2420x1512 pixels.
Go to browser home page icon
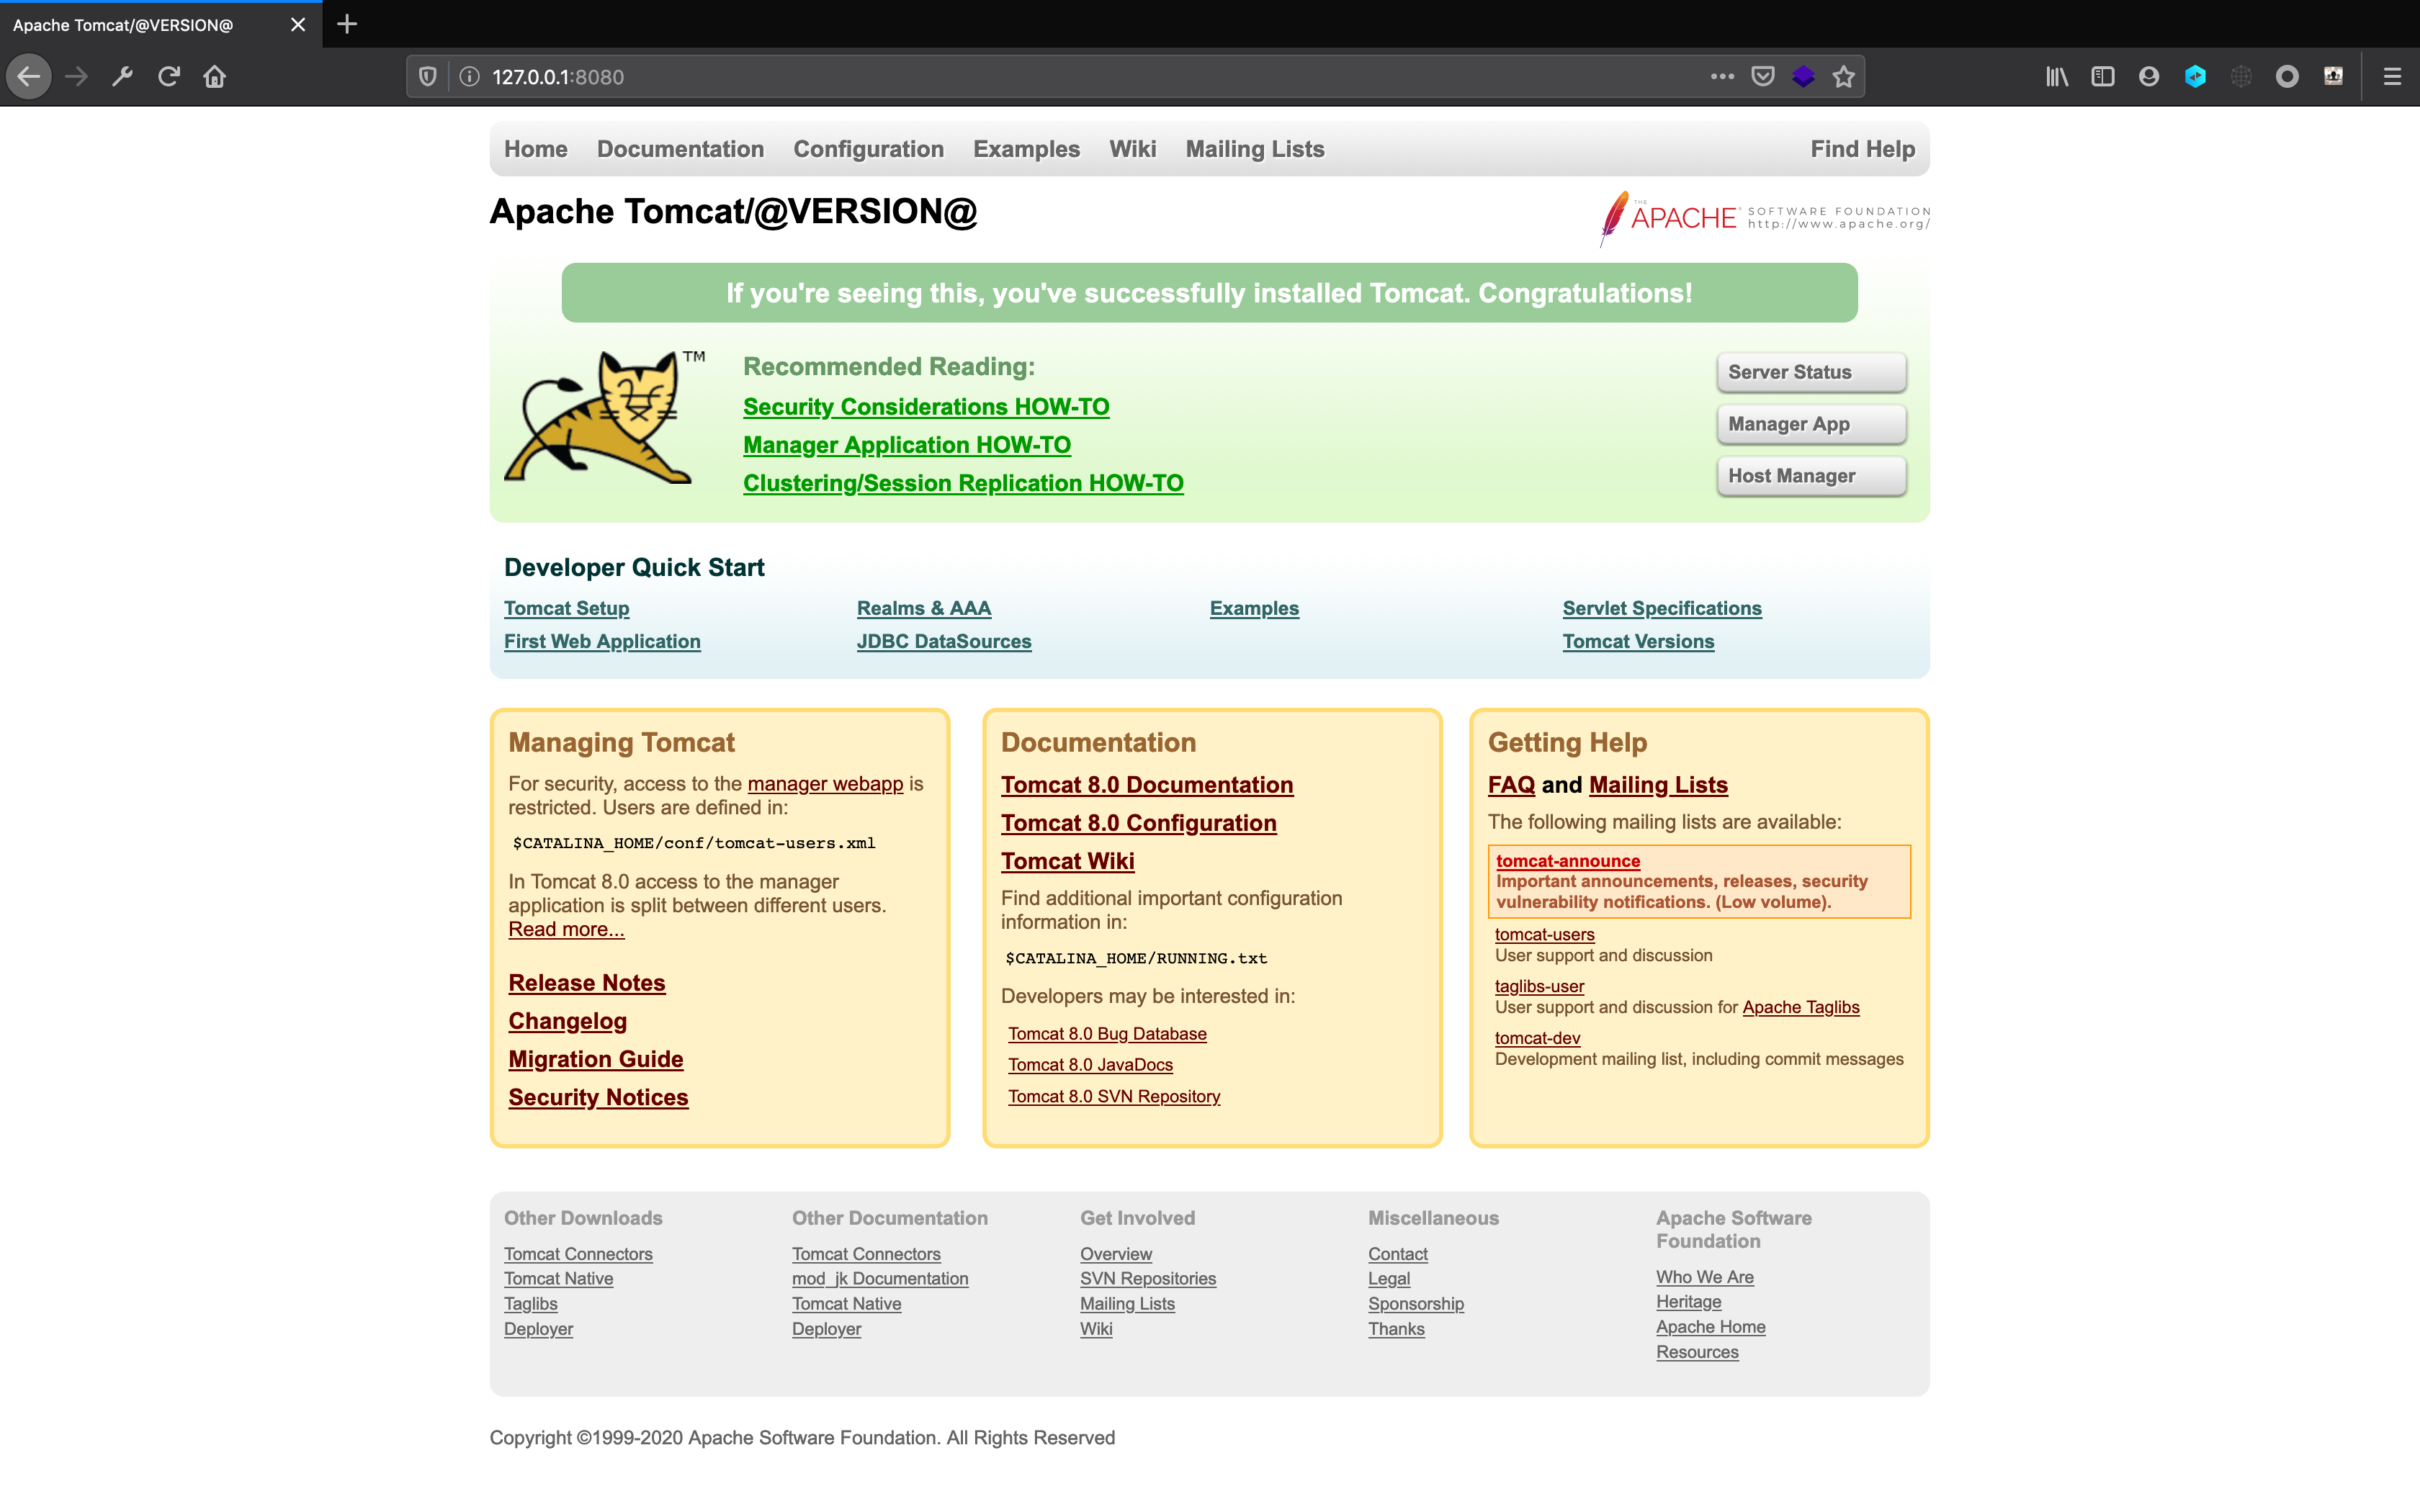tap(215, 77)
